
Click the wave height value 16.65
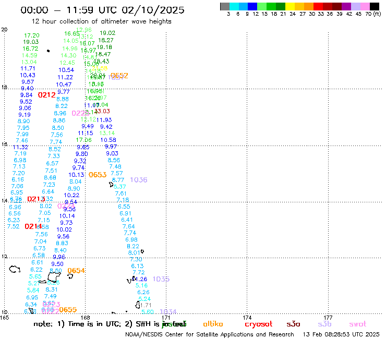click(71, 33)
